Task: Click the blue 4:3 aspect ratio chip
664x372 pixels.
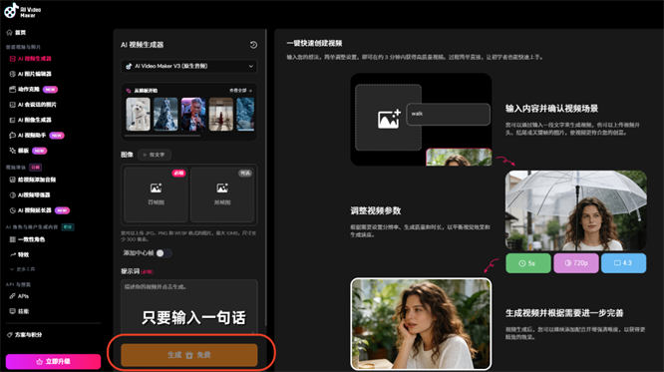Action: (623, 263)
